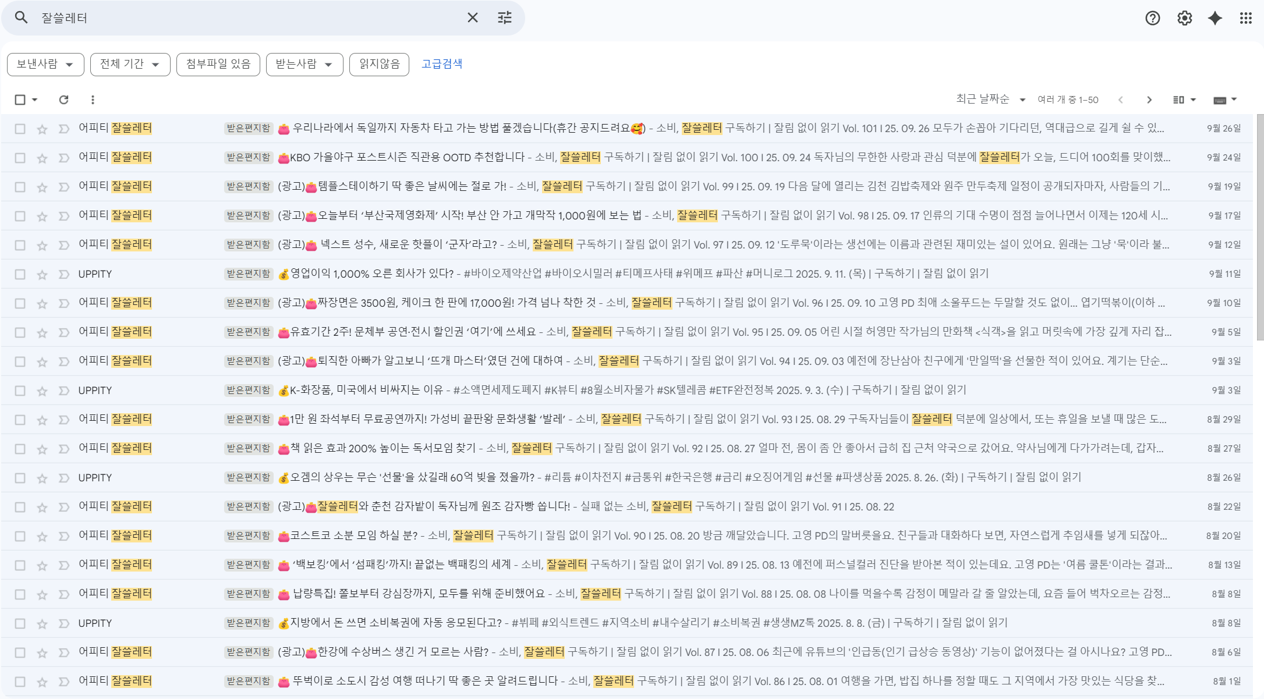
Task: Open the Google apps grid
Action: tap(1245, 18)
